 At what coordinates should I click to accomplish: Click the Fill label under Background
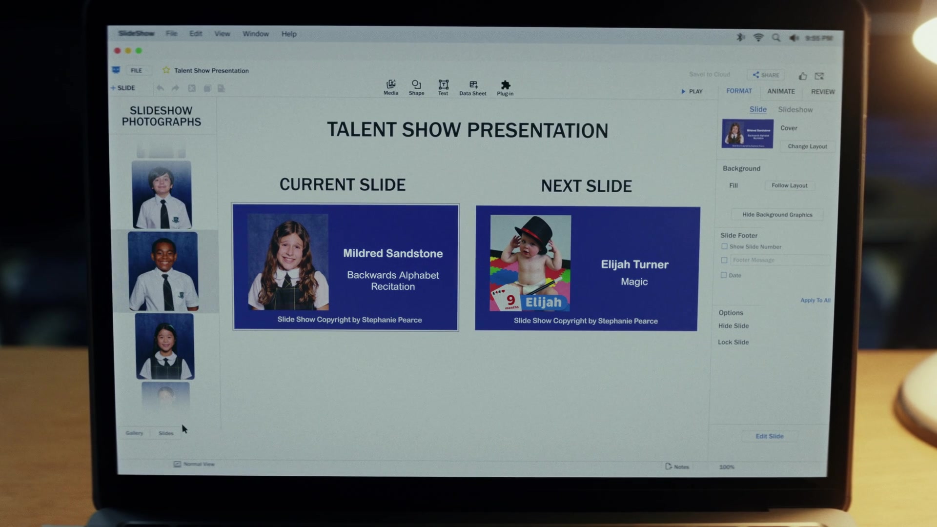click(733, 185)
